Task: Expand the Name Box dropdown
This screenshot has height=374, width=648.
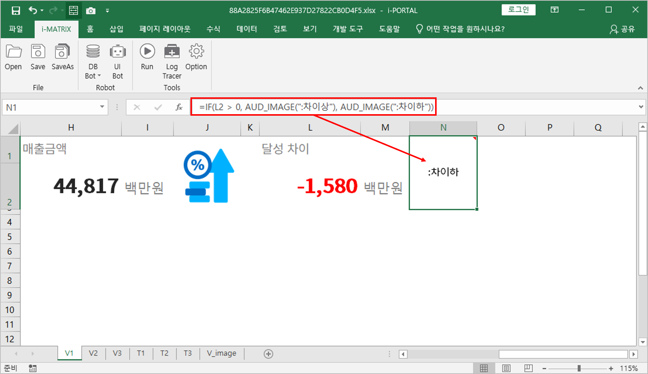Action: [102, 107]
